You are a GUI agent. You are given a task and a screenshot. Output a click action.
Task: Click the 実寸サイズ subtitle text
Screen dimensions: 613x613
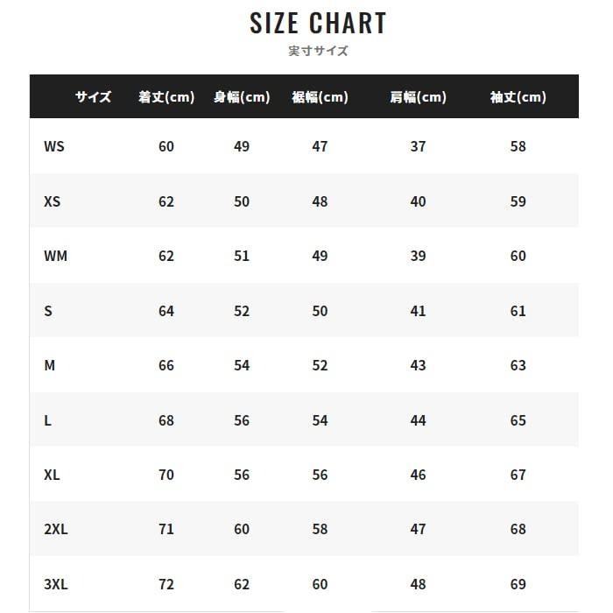point(318,51)
